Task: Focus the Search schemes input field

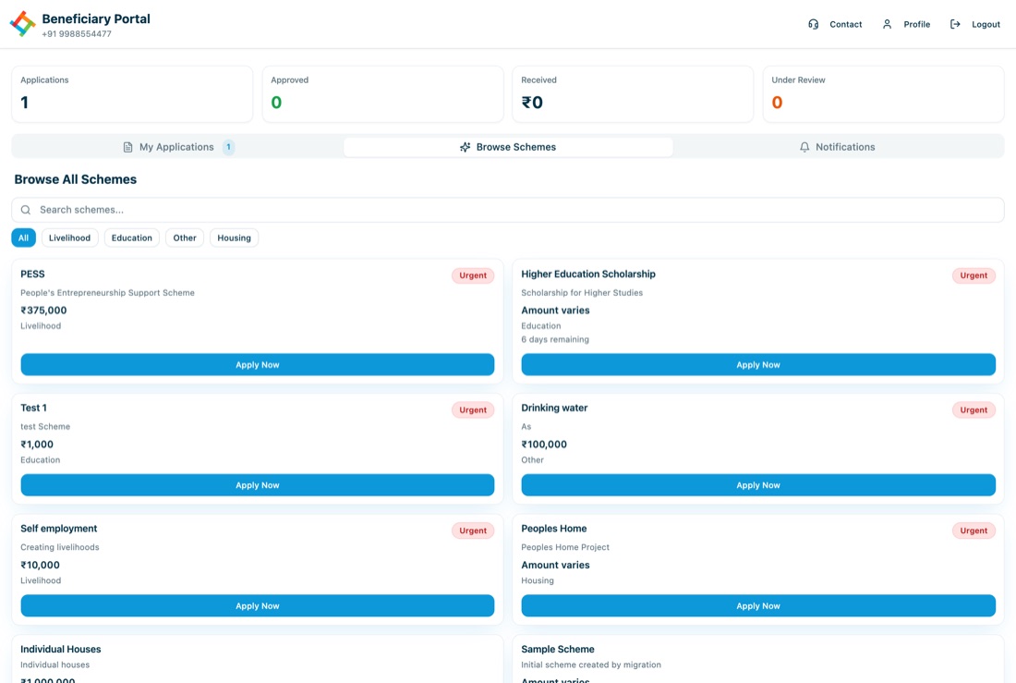Action: coord(508,210)
